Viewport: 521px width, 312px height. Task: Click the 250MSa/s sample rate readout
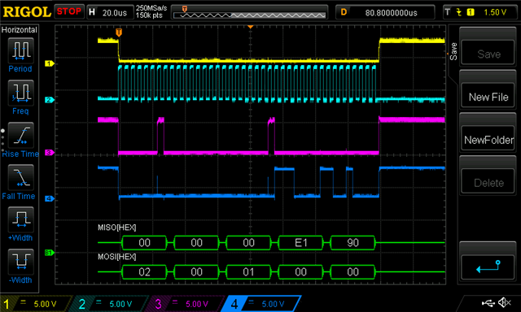[151, 8]
